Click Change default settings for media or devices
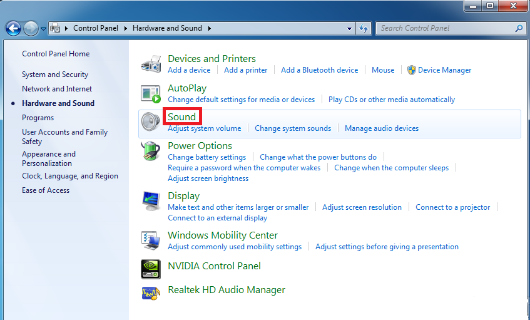Screen dimensions: 530x320 click(242, 100)
